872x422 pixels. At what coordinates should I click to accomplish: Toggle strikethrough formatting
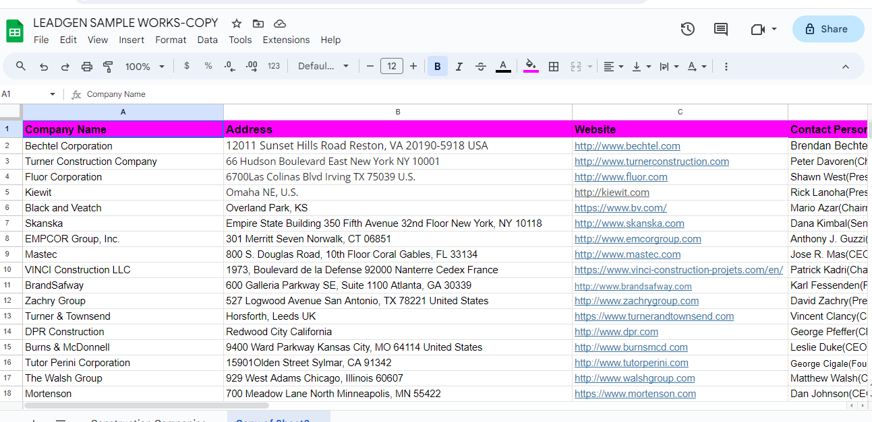point(481,67)
